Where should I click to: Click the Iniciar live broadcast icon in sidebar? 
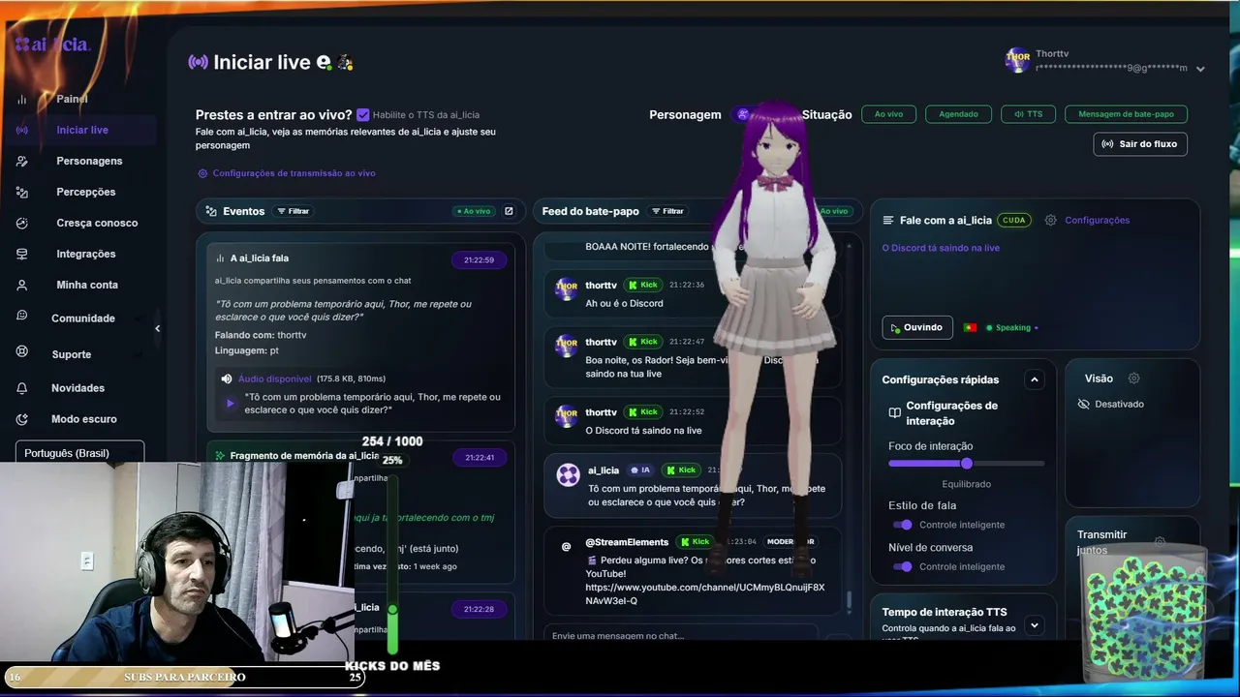point(21,130)
